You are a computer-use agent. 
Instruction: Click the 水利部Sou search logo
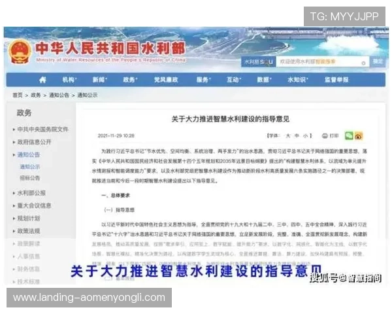(x=259, y=62)
